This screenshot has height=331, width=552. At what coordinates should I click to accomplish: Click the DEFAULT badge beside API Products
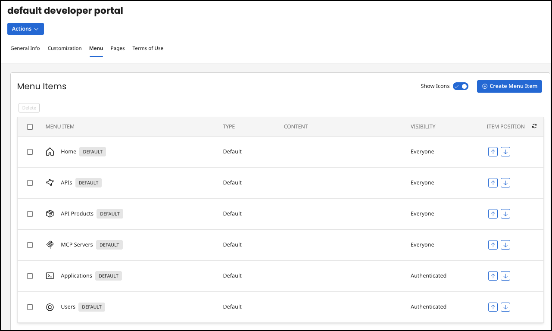coord(110,214)
